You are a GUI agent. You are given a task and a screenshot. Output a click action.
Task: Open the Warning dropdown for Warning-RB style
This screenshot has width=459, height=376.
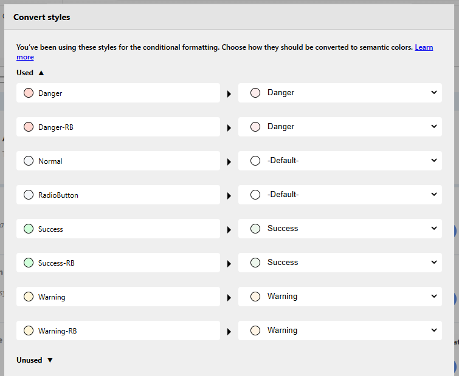tap(340, 331)
